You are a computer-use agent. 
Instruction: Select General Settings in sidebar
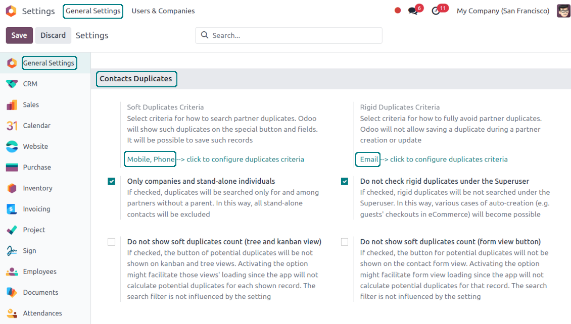[49, 63]
